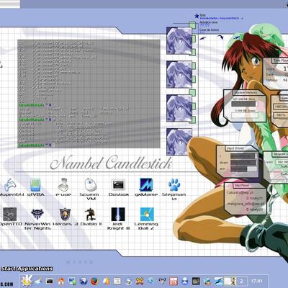The image size is (288, 288).
Task: Launch the Dosbox icon
Action: [118, 185]
